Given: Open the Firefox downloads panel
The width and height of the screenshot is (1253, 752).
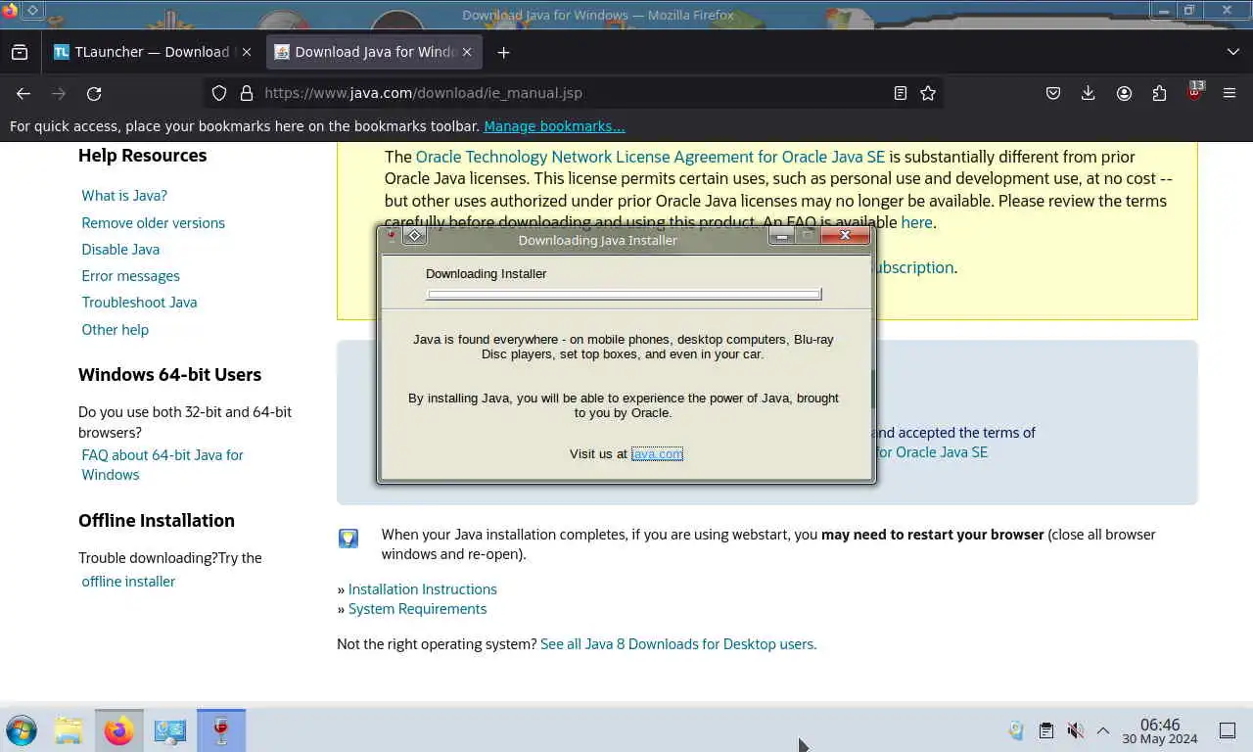Looking at the screenshot, I should (1088, 93).
